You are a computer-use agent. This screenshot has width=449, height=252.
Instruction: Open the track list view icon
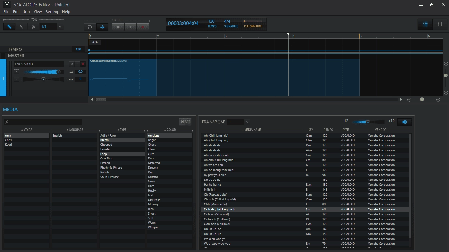(425, 24)
